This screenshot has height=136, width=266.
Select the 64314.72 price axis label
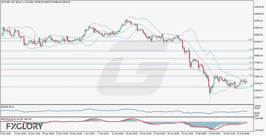(259, 90)
